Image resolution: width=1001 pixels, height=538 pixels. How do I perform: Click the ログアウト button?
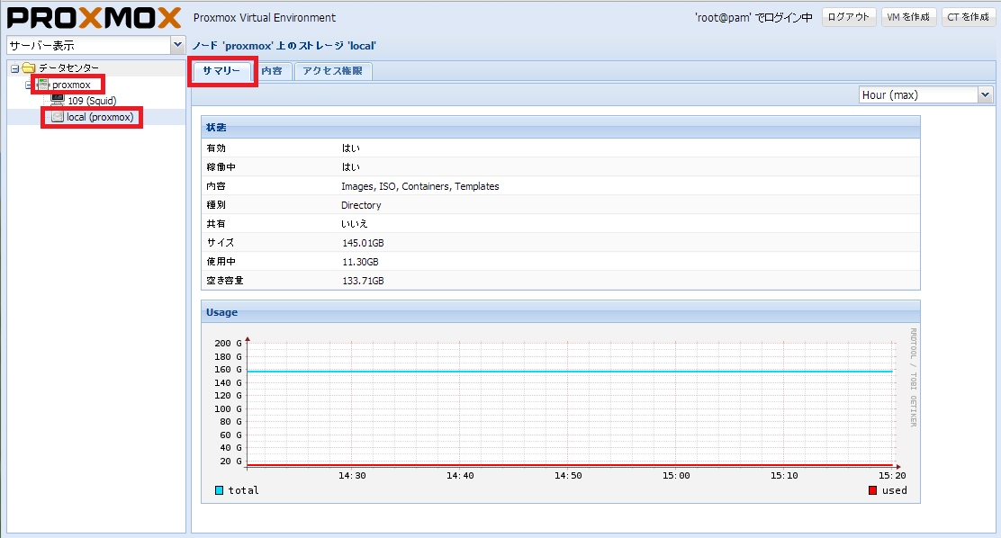849,17
